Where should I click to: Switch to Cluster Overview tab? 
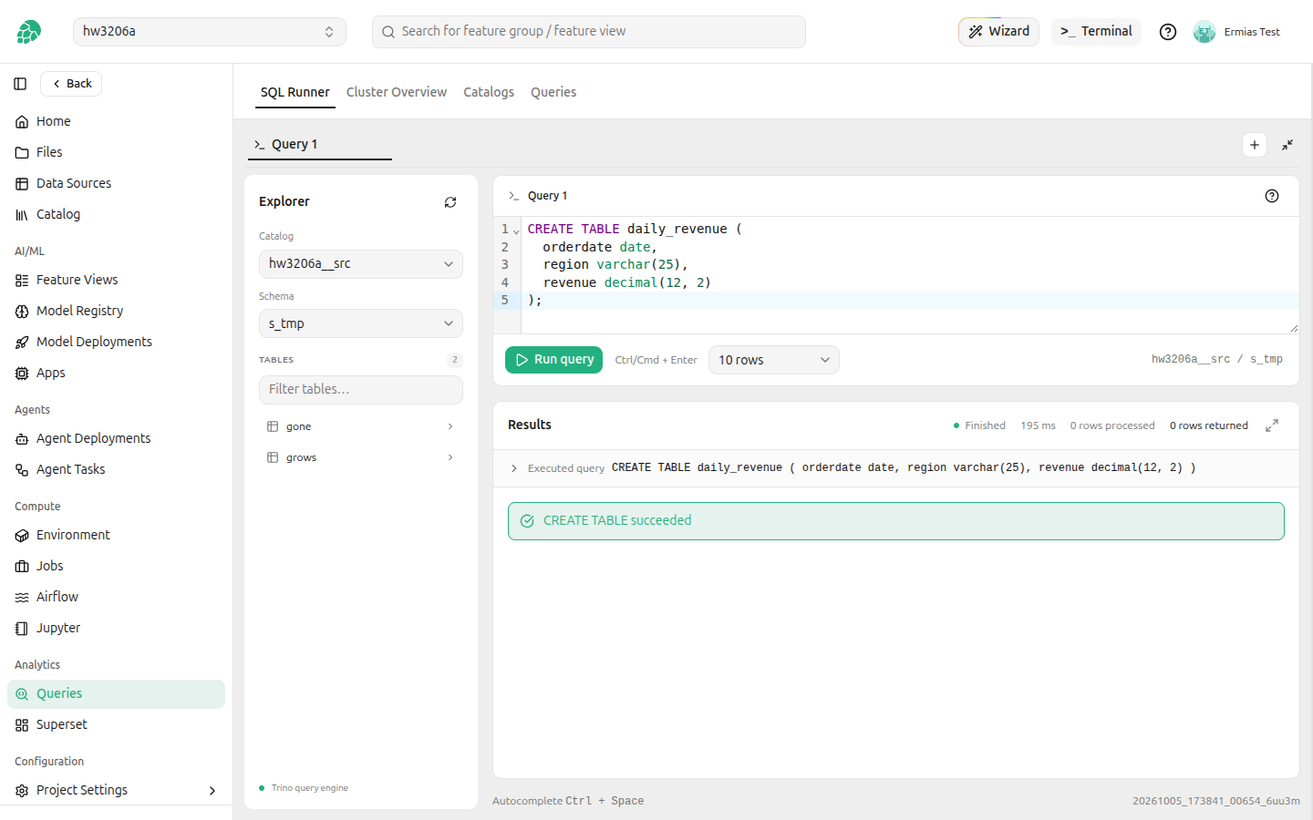(x=397, y=92)
